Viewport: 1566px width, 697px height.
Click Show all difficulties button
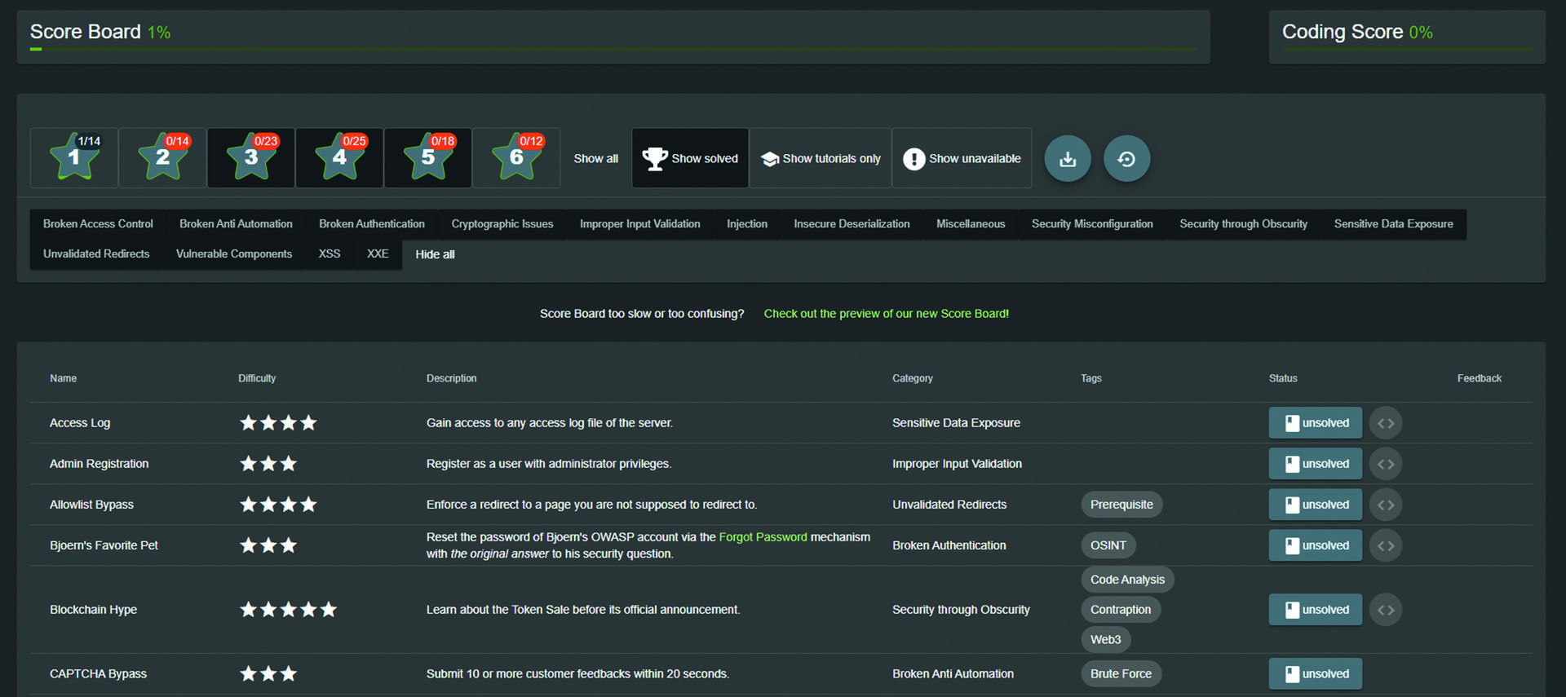click(595, 158)
